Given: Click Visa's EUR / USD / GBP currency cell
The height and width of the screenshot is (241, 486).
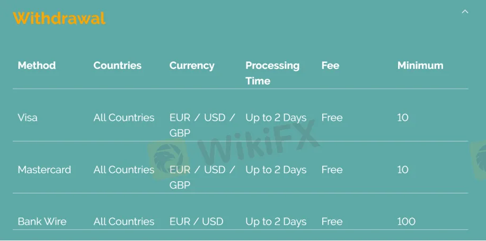Looking at the screenshot, I should [x=202, y=125].
